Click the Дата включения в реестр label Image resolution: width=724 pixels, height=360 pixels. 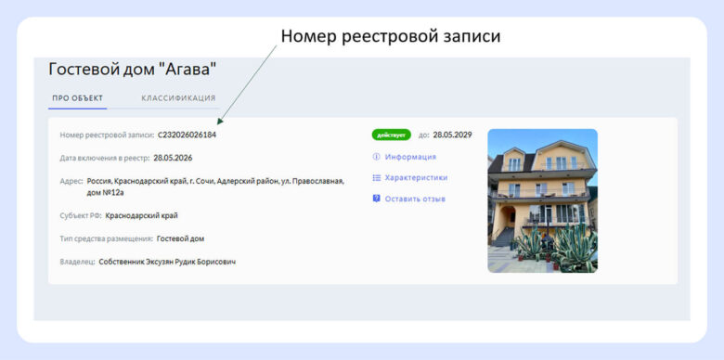click(x=105, y=158)
